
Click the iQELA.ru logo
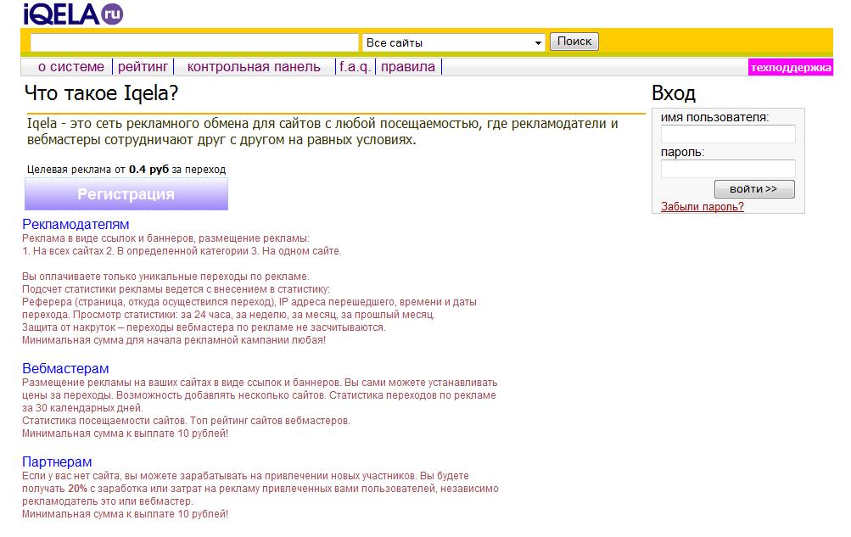point(73,14)
